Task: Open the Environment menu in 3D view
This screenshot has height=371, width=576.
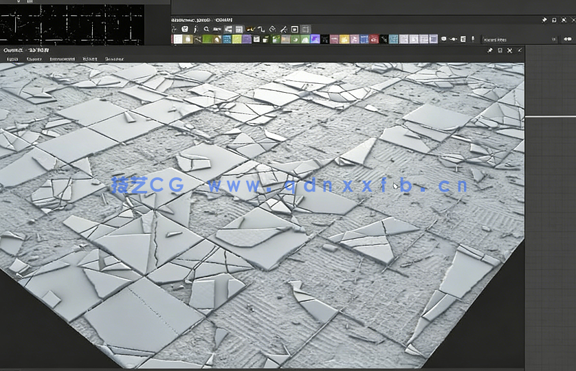Action: [x=62, y=59]
